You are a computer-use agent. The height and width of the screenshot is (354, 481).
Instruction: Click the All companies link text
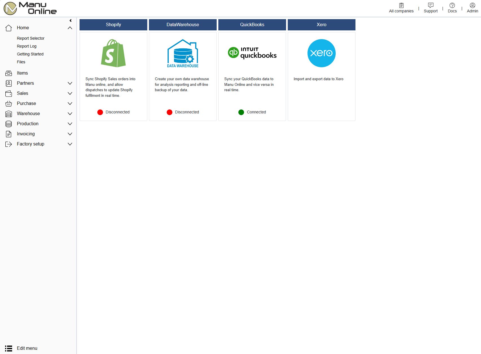(x=401, y=11)
